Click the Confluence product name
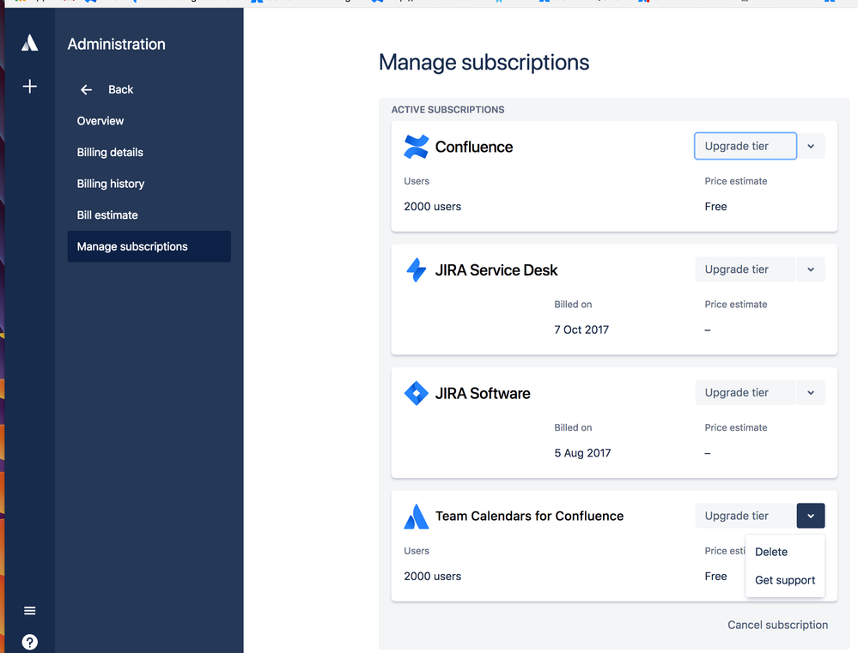 click(474, 147)
